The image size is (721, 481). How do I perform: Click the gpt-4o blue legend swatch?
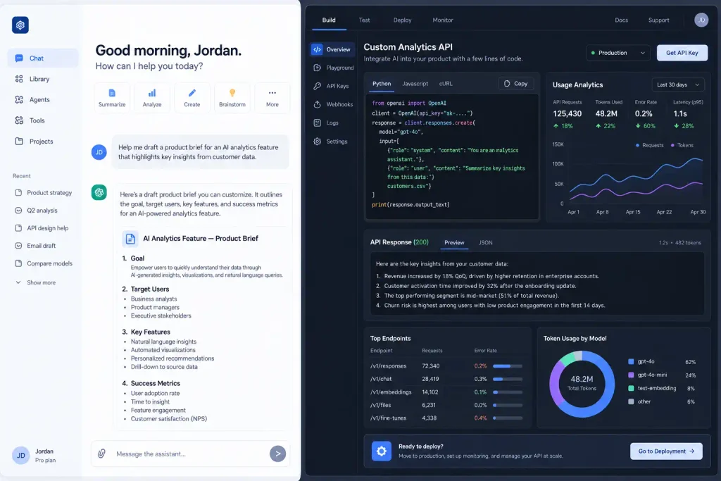pyautogui.click(x=631, y=361)
